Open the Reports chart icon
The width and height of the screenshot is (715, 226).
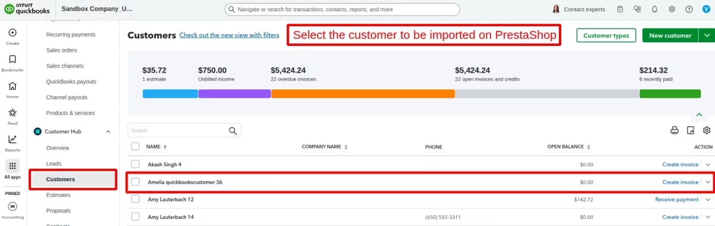coord(13,140)
